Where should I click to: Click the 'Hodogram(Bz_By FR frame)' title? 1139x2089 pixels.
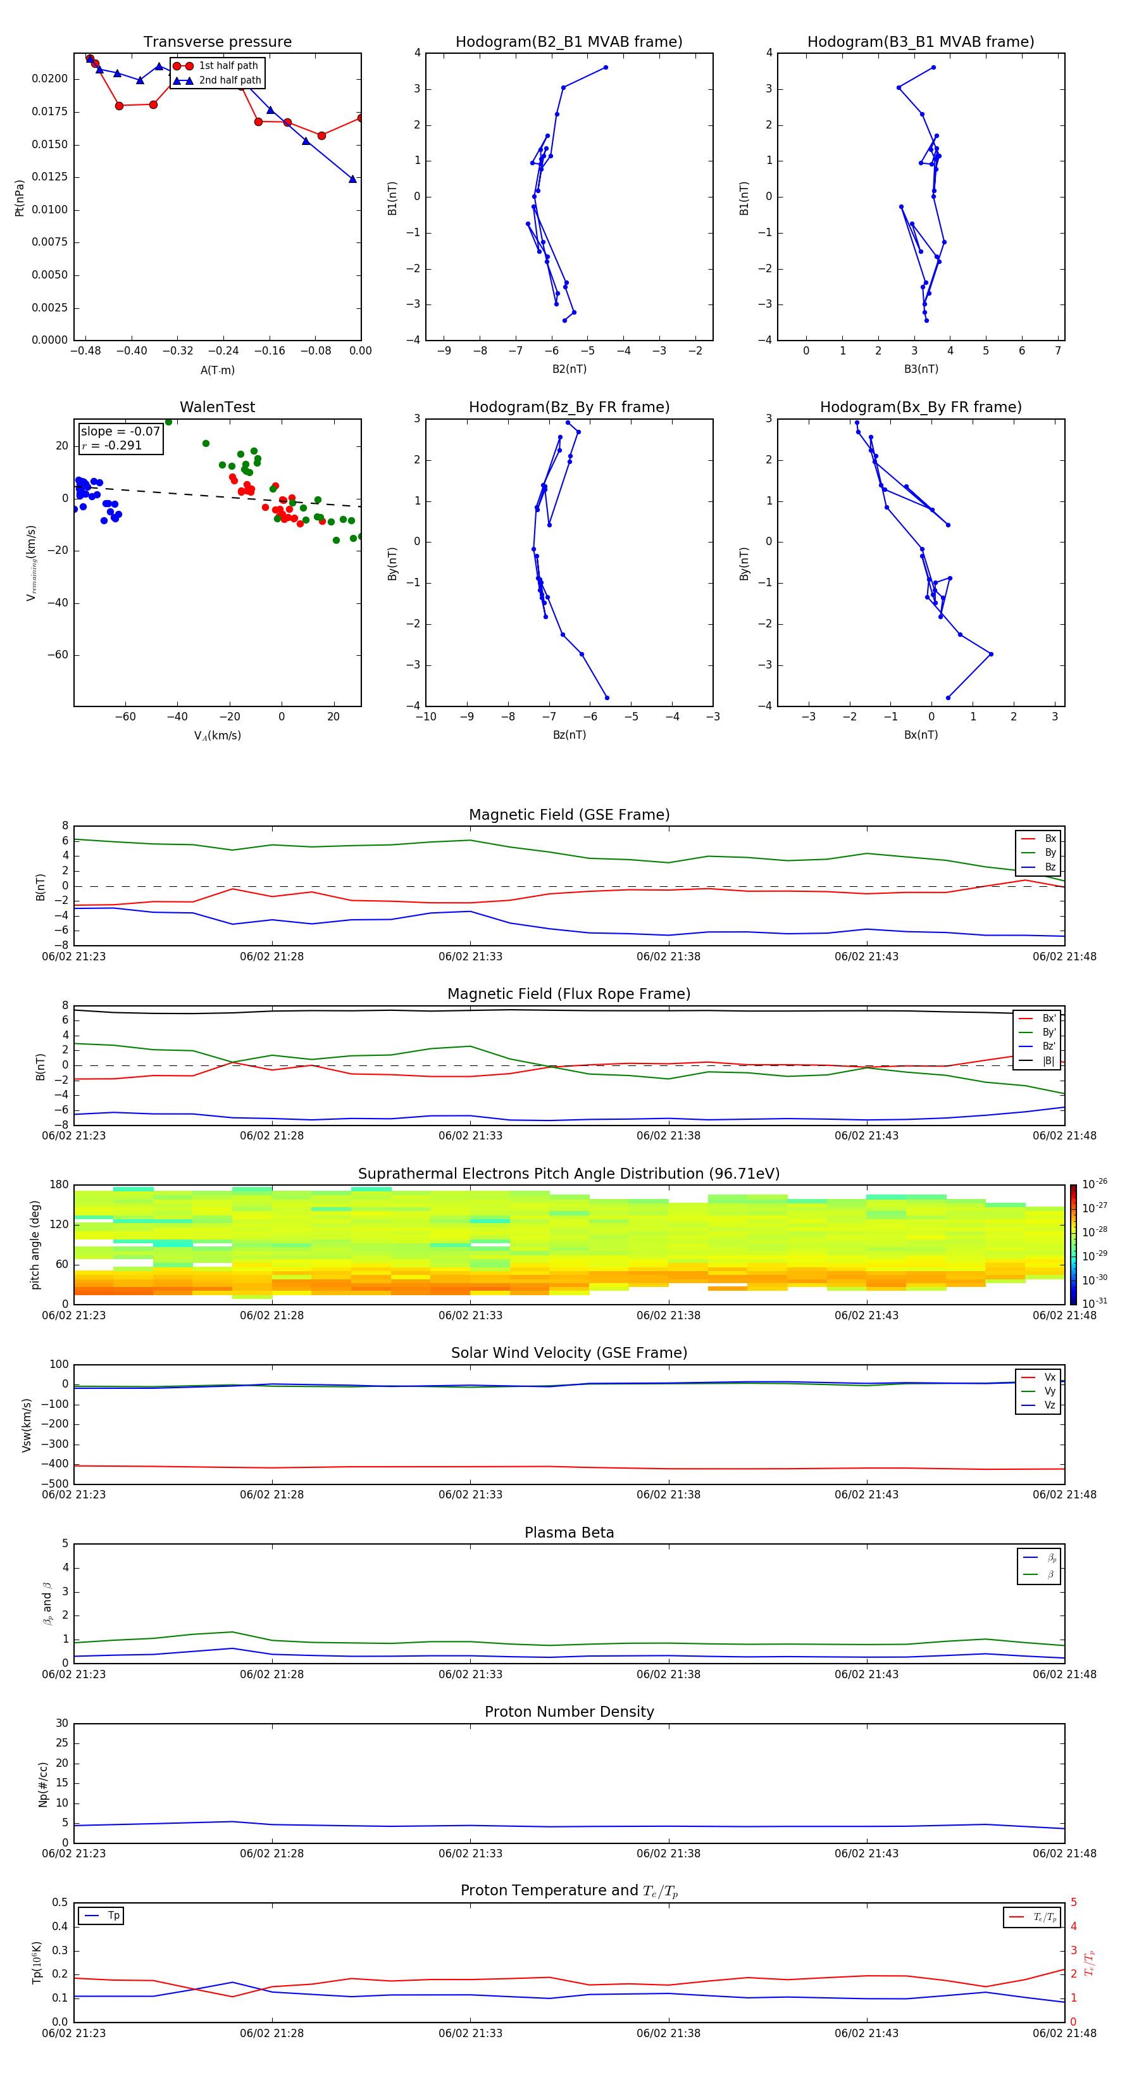point(569,407)
